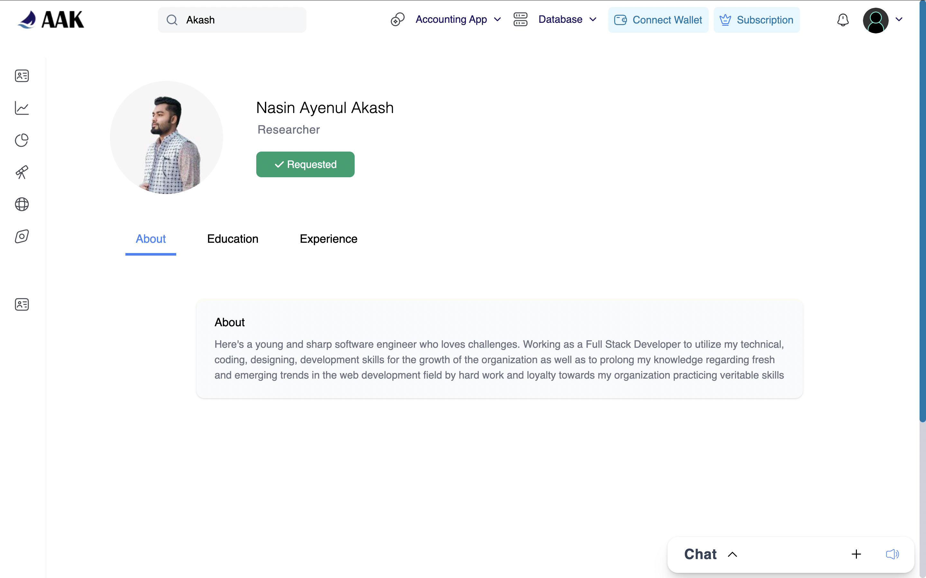Click the AAK logo
Screen dimensions: 926x578
tap(50, 20)
